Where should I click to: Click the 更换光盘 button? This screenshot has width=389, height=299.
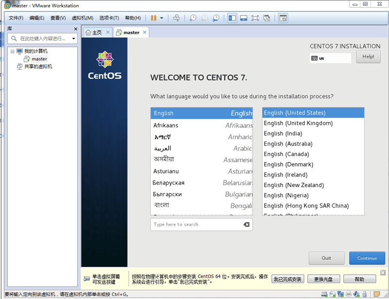(323, 279)
